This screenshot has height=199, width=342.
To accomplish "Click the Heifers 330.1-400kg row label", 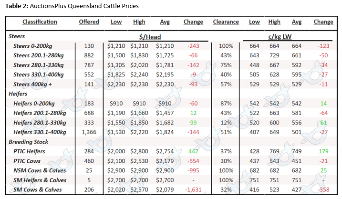I will point(40,132).
